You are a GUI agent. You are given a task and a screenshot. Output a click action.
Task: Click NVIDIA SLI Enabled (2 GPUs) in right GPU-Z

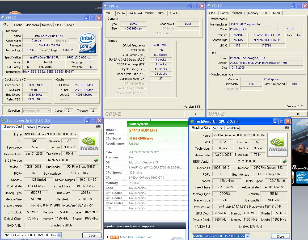click(x=250, y=226)
